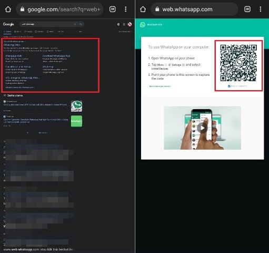Tap the google.com address bar

(x=59, y=9)
